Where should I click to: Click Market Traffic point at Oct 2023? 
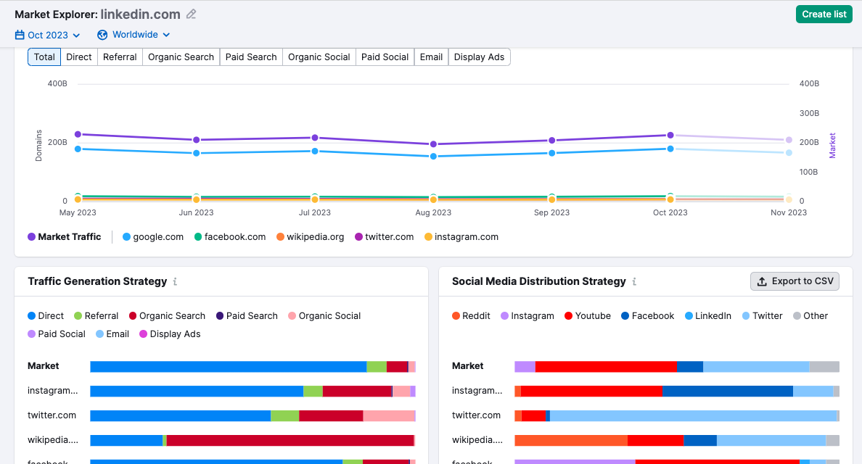(670, 135)
